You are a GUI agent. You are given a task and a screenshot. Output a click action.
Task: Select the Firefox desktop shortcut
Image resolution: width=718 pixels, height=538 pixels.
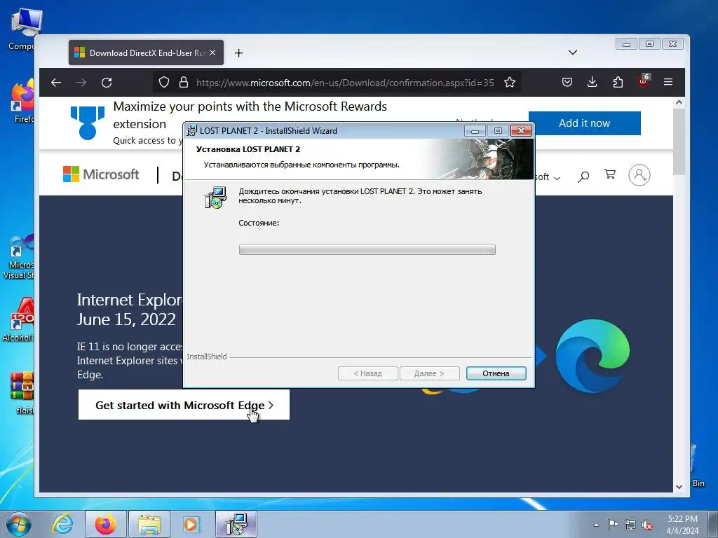pos(23,102)
